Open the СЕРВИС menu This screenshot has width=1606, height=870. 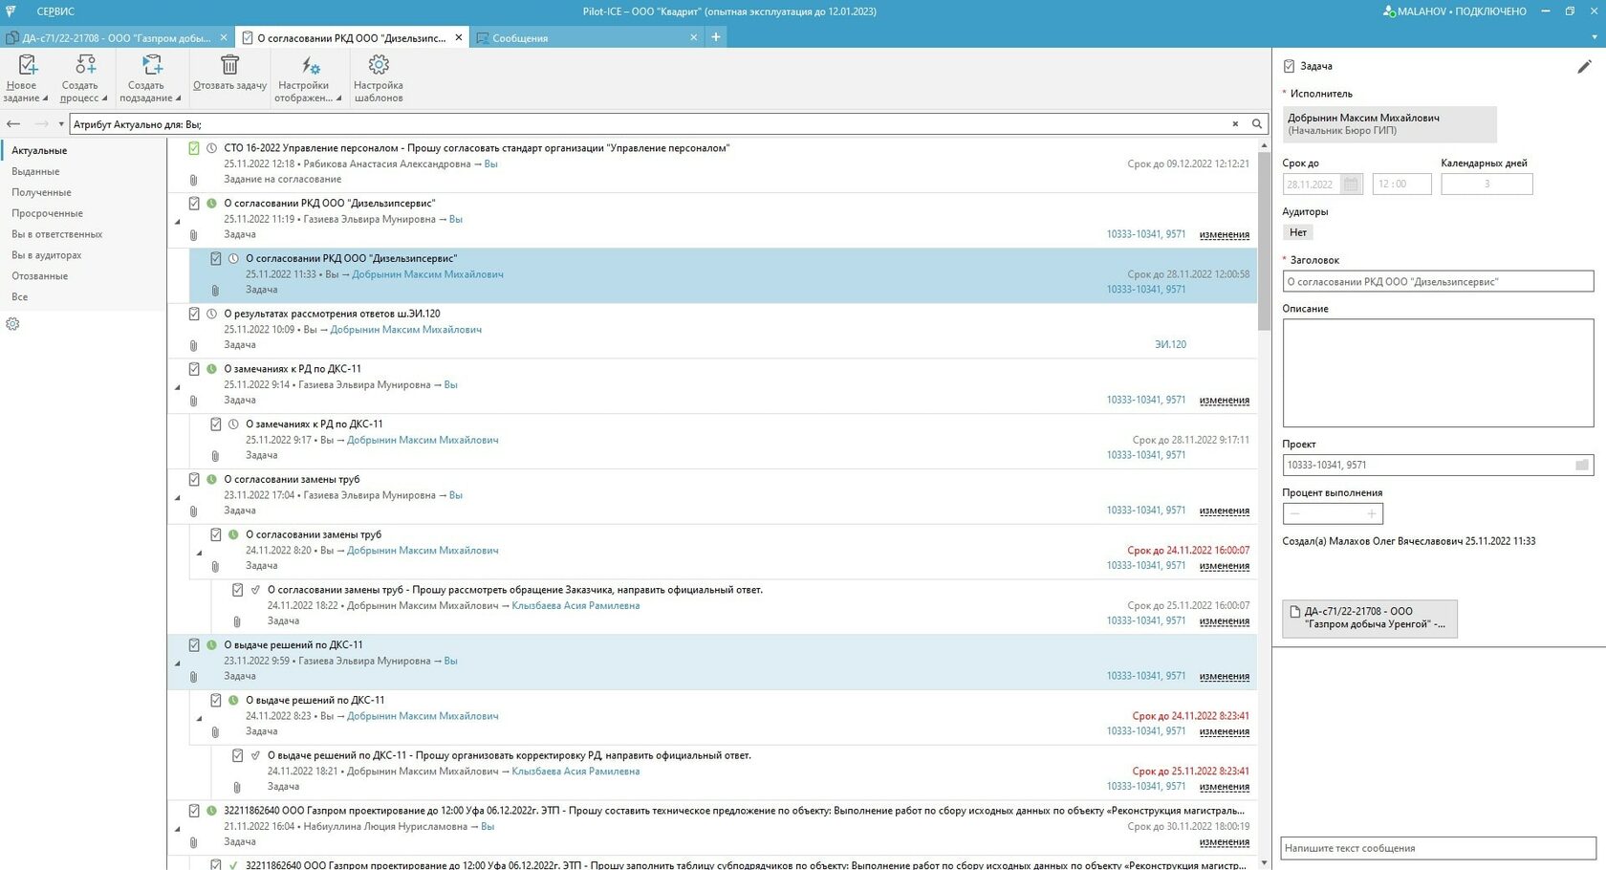pyautogui.click(x=55, y=11)
